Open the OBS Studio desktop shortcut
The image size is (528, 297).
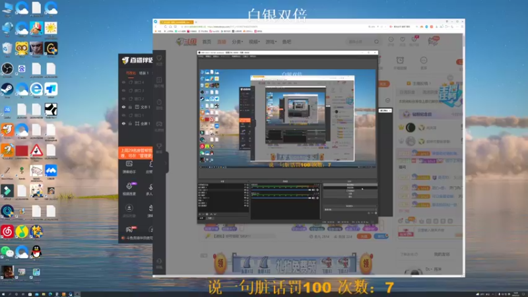(x=7, y=69)
